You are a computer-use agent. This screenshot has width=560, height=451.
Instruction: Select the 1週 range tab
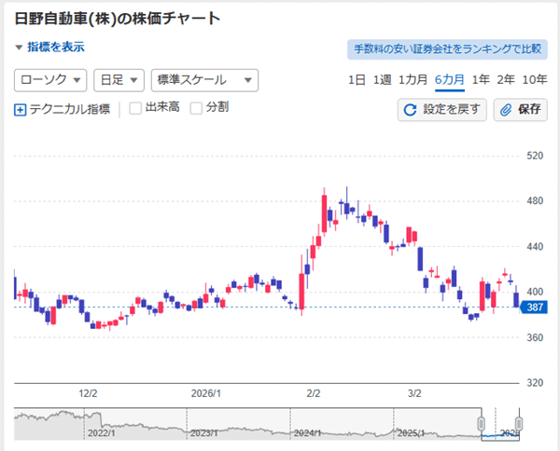[382, 80]
